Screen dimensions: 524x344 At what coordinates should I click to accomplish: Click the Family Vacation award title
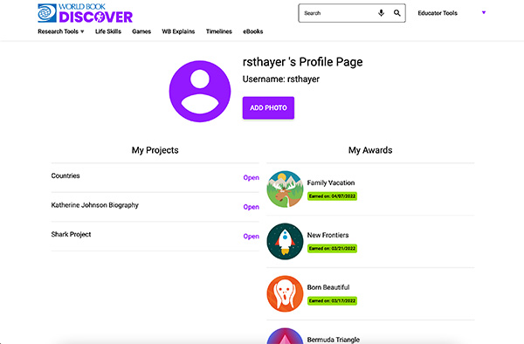click(331, 182)
